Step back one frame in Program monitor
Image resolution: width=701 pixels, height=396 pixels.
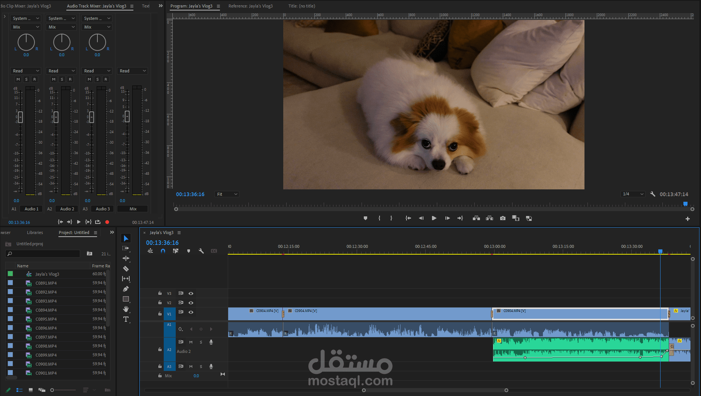pos(421,218)
